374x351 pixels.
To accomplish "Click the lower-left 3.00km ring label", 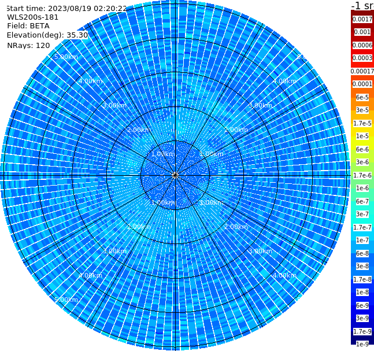I will [x=114, y=251].
